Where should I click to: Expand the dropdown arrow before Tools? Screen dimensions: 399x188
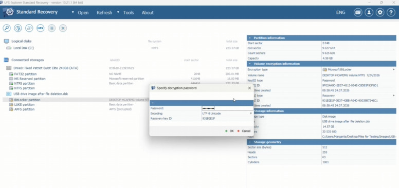point(118,12)
